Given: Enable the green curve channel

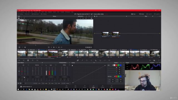Looking at the screenshot, I should 118,65.
